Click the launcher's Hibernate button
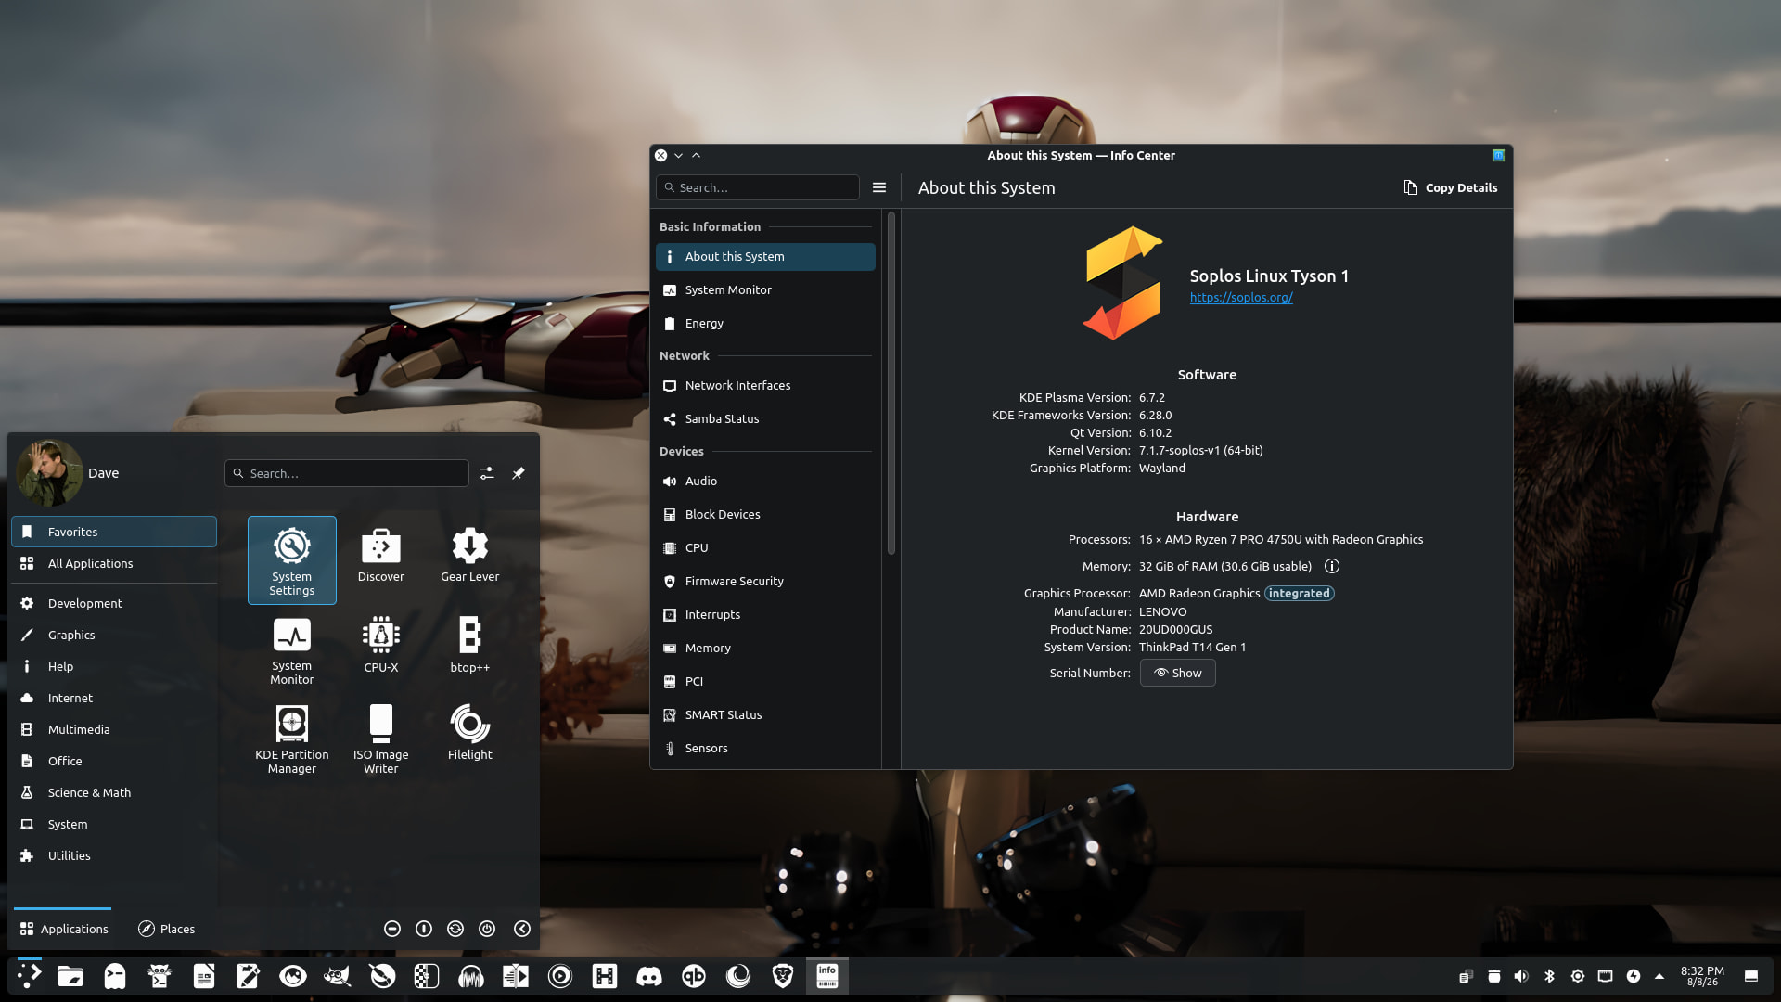Screen dimensions: 1781x1002 pyautogui.click(x=424, y=929)
